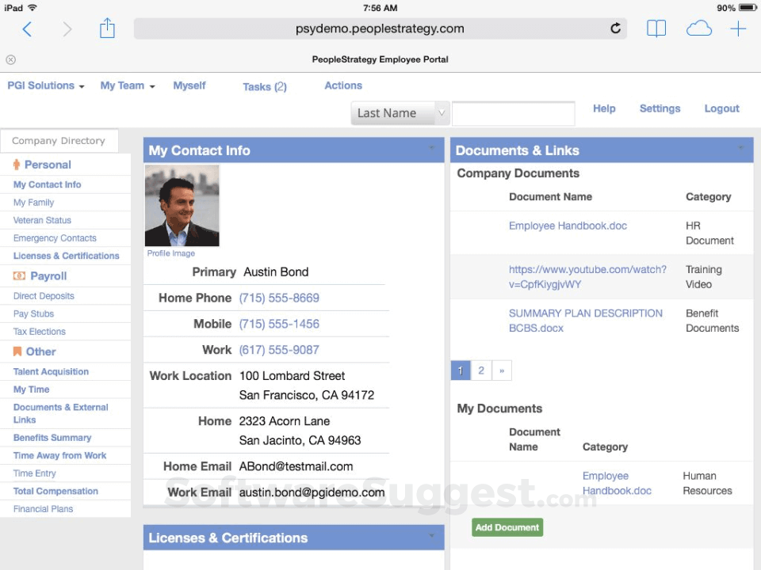Click the Payroll wallet icon in sidebar
Image resolution: width=761 pixels, height=570 pixels.
pyautogui.click(x=18, y=275)
